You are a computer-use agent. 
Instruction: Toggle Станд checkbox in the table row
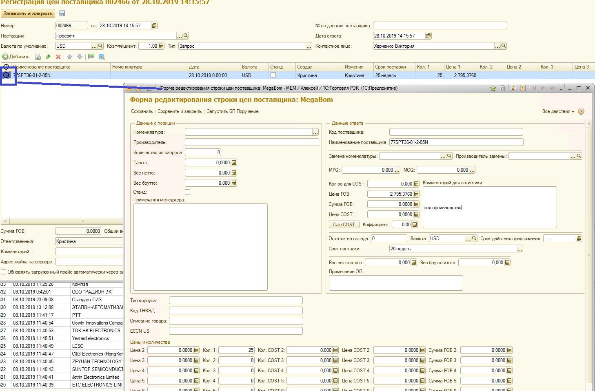(x=273, y=75)
